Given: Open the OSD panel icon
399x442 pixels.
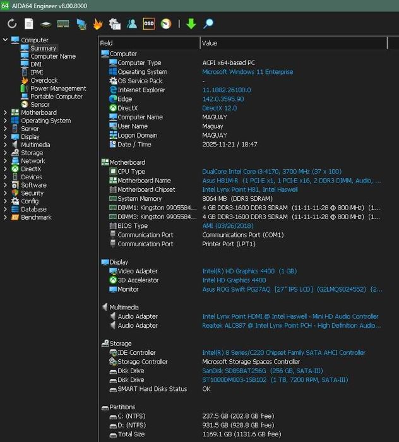Looking at the screenshot, I should click(x=149, y=24).
